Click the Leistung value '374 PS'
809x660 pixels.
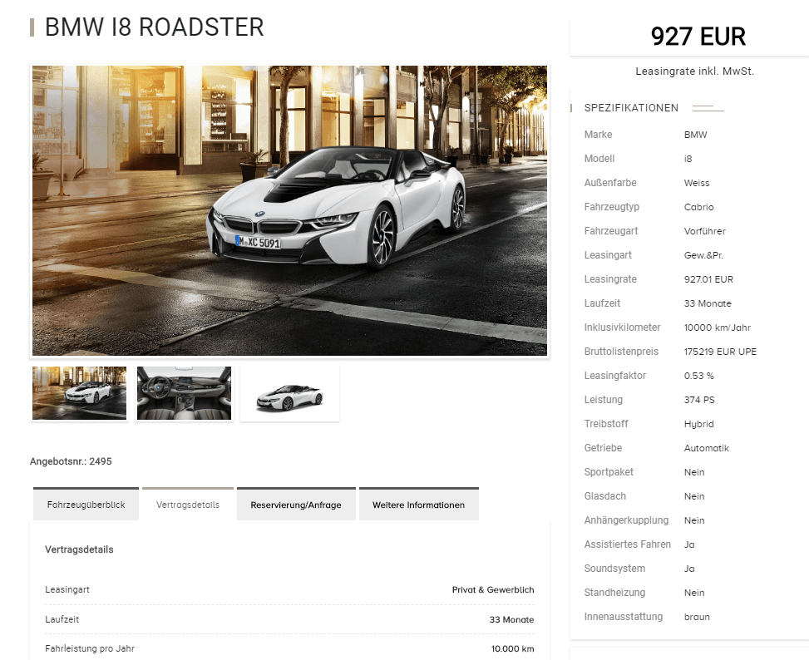coord(699,400)
